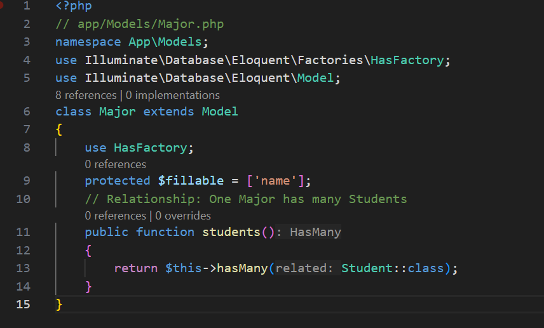544x328 pixels.
Task: Click HasFactory in the line 4 import
Action: 407,60
